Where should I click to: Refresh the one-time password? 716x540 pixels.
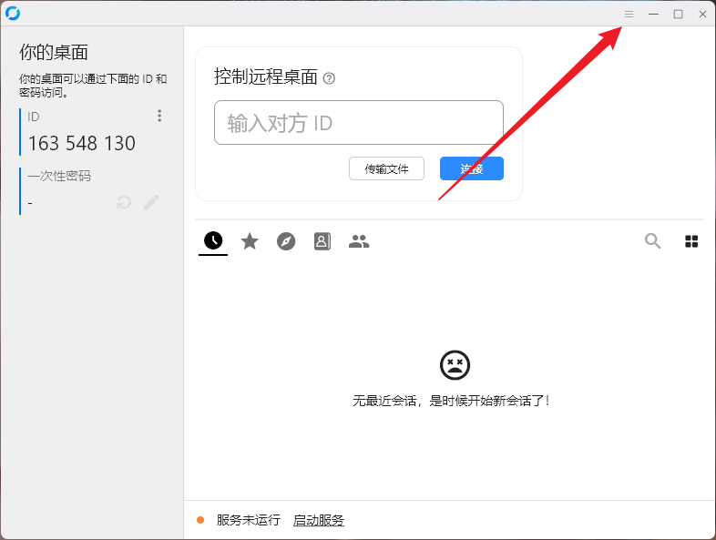pos(124,202)
